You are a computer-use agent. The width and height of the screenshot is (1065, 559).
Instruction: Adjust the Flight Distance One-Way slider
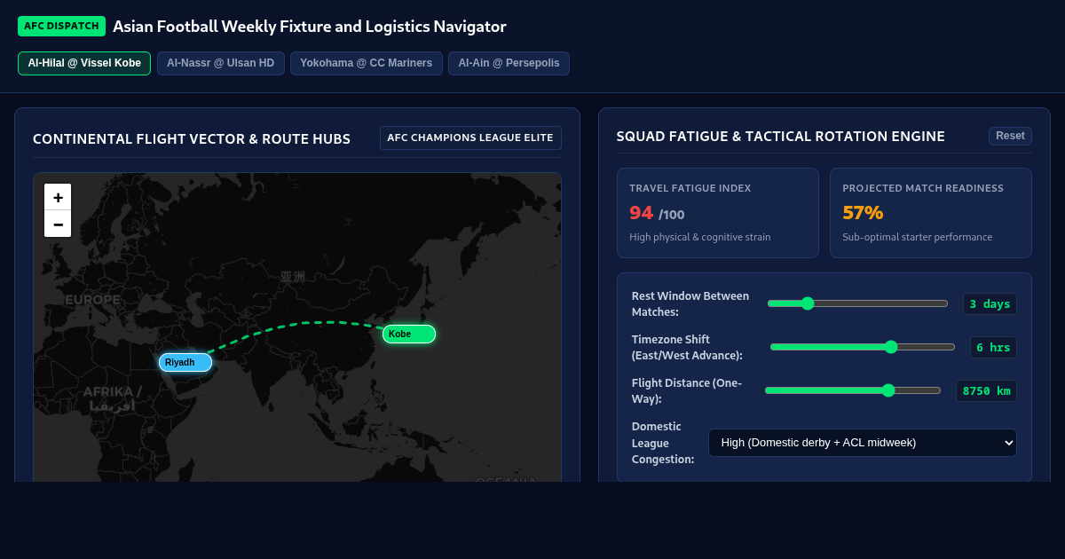(x=853, y=390)
